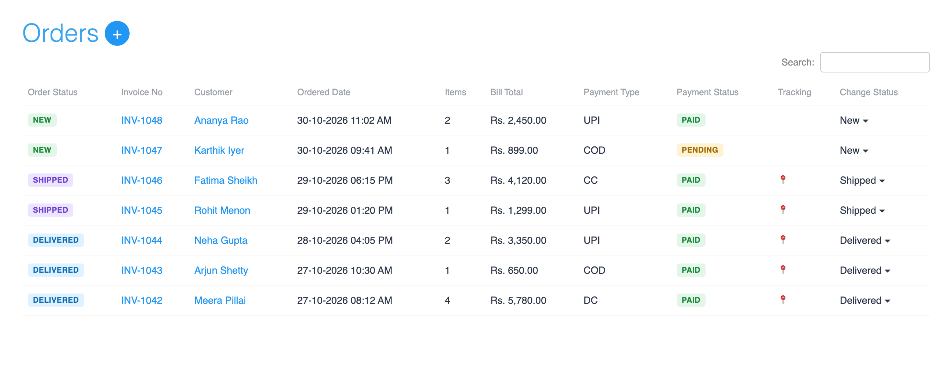The height and width of the screenshot is (366, 952).
Task: Open invoice INV-1048 link
Action: tap(142, 120)
